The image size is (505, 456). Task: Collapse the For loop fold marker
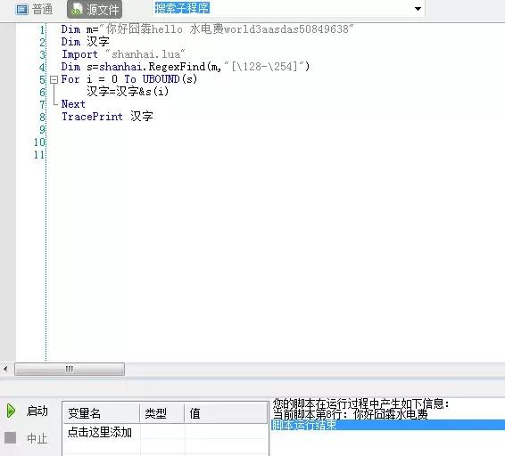tap(54, 79)
